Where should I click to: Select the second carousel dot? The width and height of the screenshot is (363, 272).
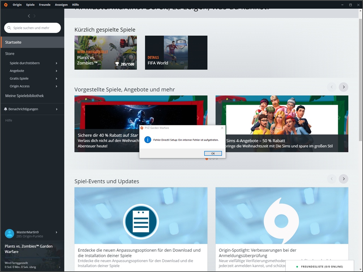click(210, 159)
